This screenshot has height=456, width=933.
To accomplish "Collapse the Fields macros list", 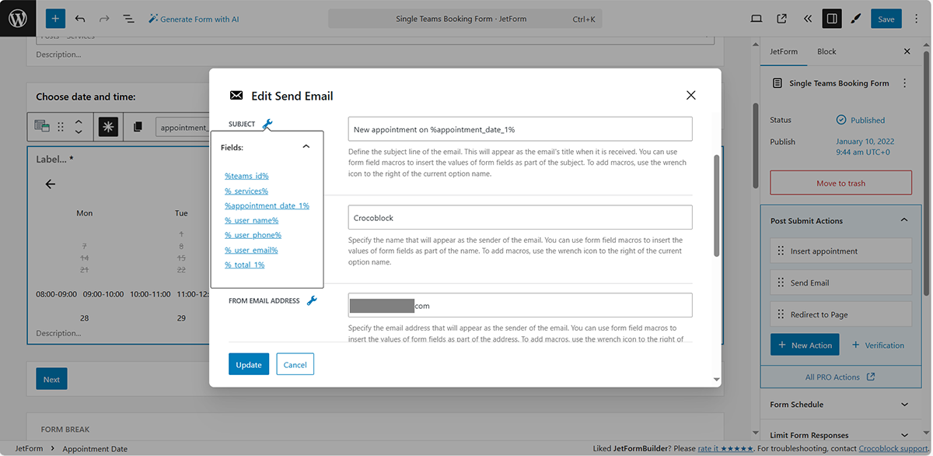I will (x=306, y=146).
